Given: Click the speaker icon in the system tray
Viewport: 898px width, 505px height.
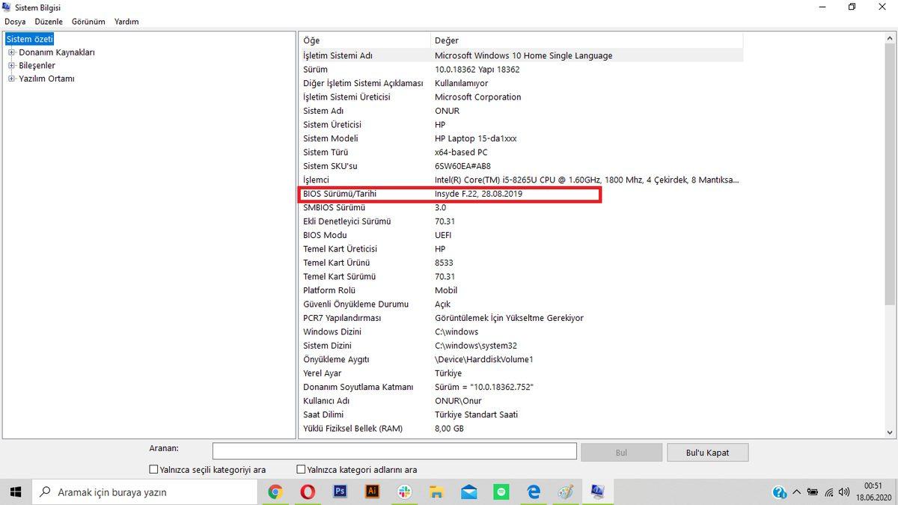Looking at the screenshot, I should coord(845,492).
